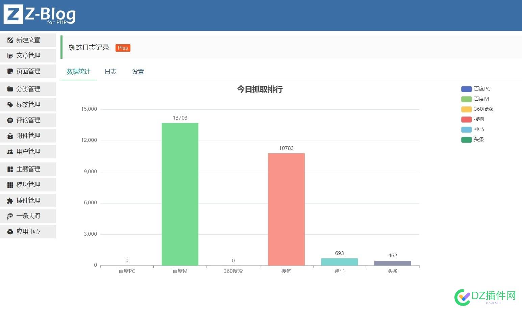Click the 附件管理 inbox icon

[x=10, y=136]
